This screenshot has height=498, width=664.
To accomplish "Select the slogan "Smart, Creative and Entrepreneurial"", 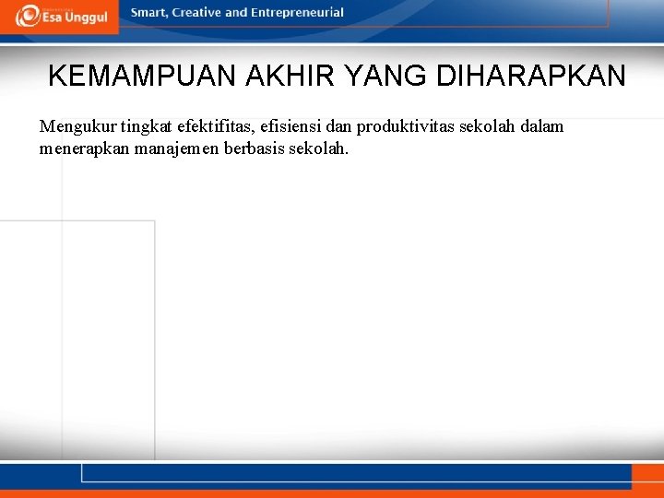I will click(237, 13).
